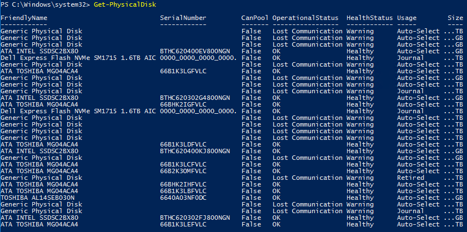Click the CanPool column header
Image resolution: width=467 pixels, height=232 pixels.
point(255,18)
